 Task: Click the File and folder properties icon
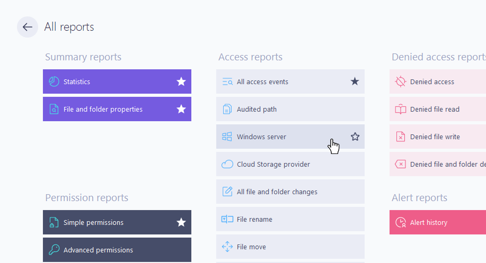point(54,109)
